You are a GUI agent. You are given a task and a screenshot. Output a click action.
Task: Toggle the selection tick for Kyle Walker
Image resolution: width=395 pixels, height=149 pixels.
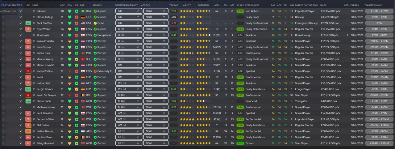pos(3,29)
